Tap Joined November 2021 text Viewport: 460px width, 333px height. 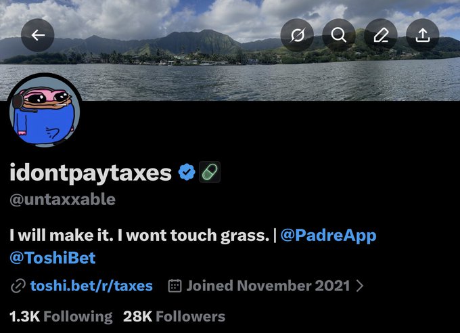click(268, 286)
